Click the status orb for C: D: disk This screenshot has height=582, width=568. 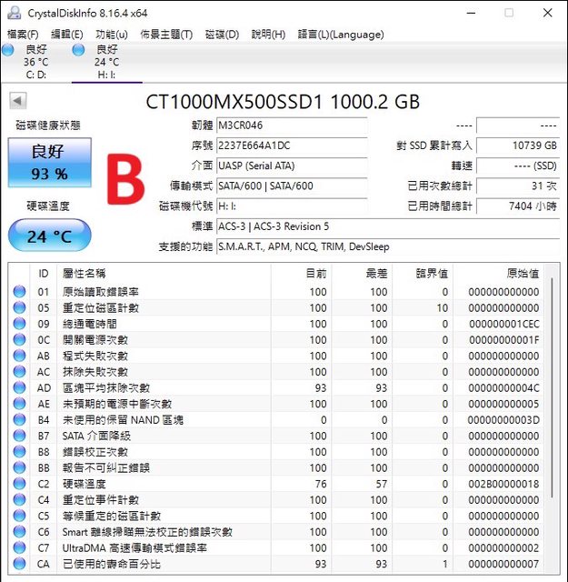click(x=8, y=50)
